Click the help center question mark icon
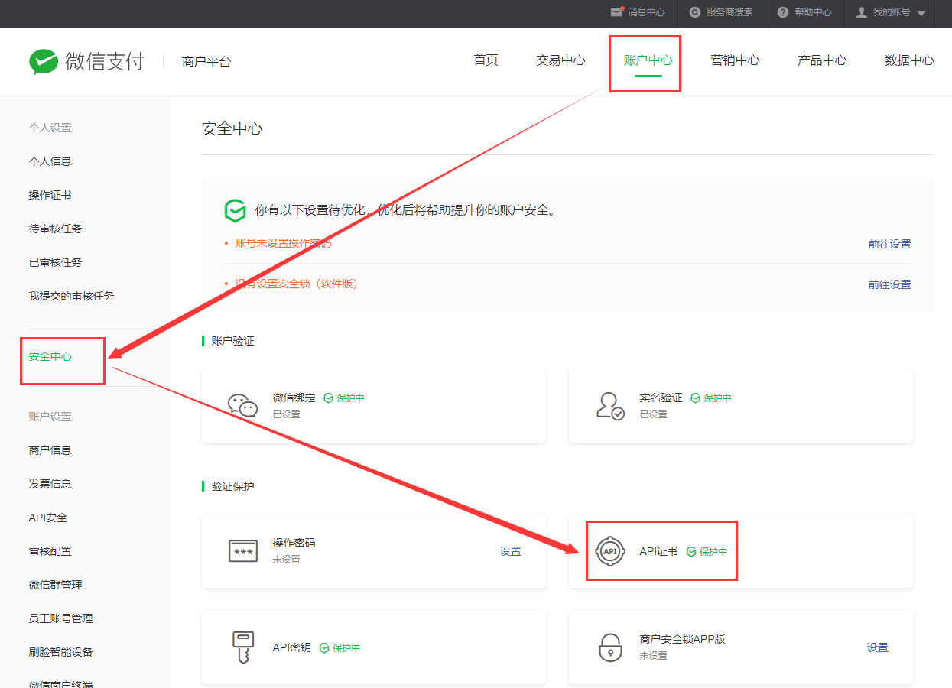 tap(783, 12)
